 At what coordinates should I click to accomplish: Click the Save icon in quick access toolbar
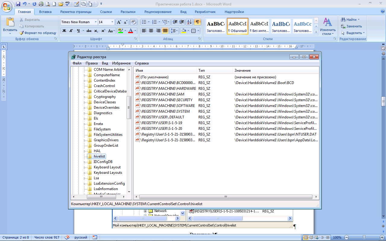tap(18, 4)
